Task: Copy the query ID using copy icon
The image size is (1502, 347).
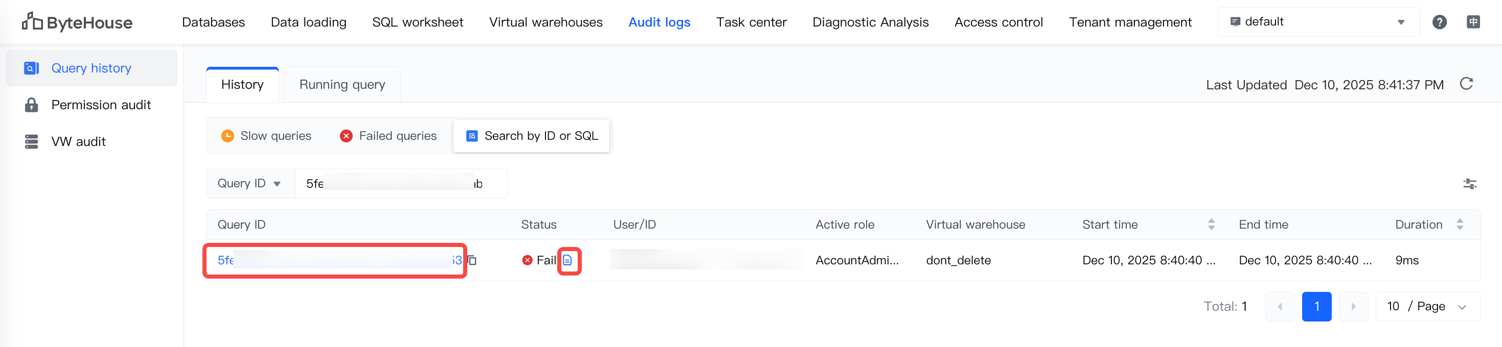Action: click(472, 260)
